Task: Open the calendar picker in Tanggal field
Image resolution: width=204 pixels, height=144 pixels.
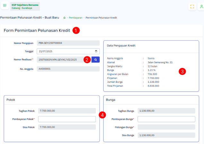Action: tap(96, 51)
